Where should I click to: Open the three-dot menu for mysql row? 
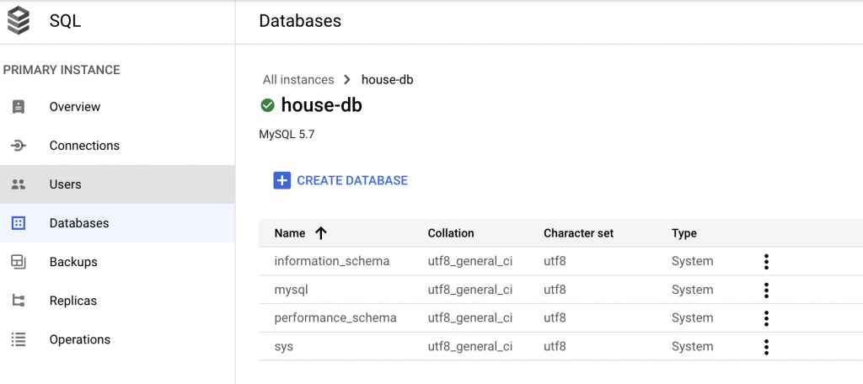click(x=766, y=290)
